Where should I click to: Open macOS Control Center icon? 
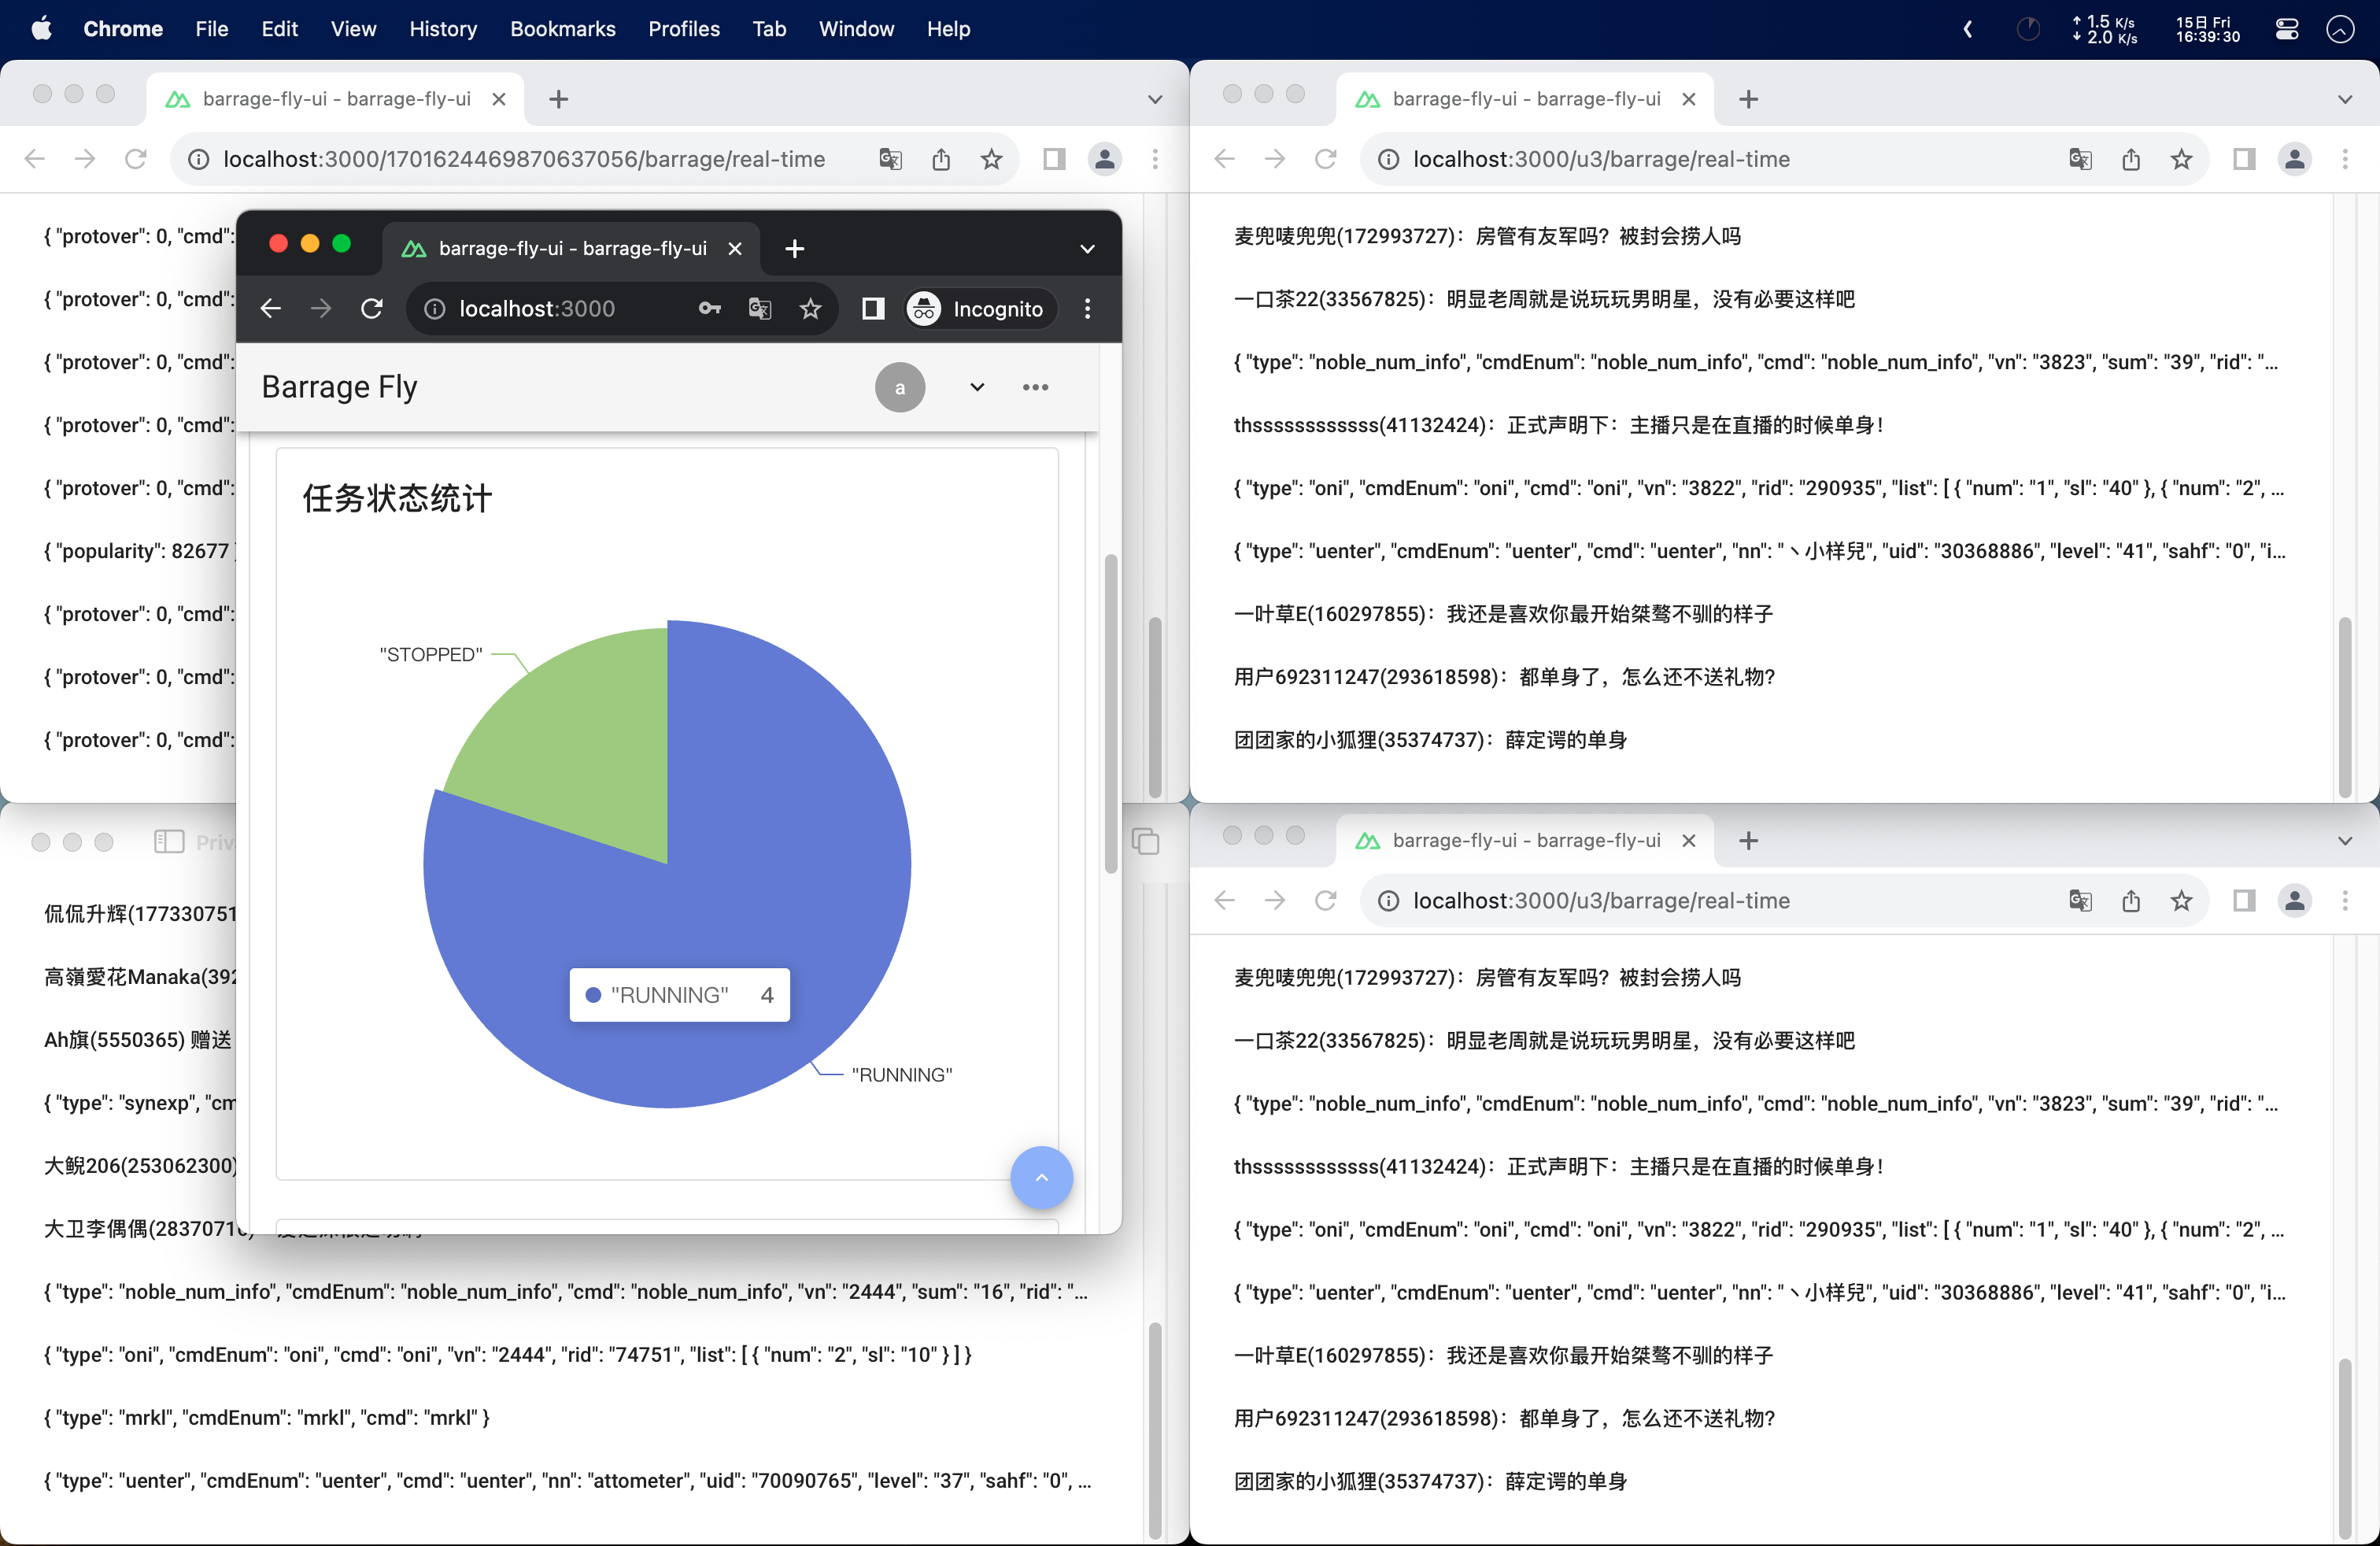2286,29
